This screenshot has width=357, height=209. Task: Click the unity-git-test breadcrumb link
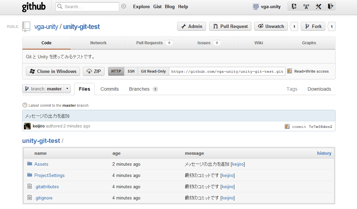41,140
